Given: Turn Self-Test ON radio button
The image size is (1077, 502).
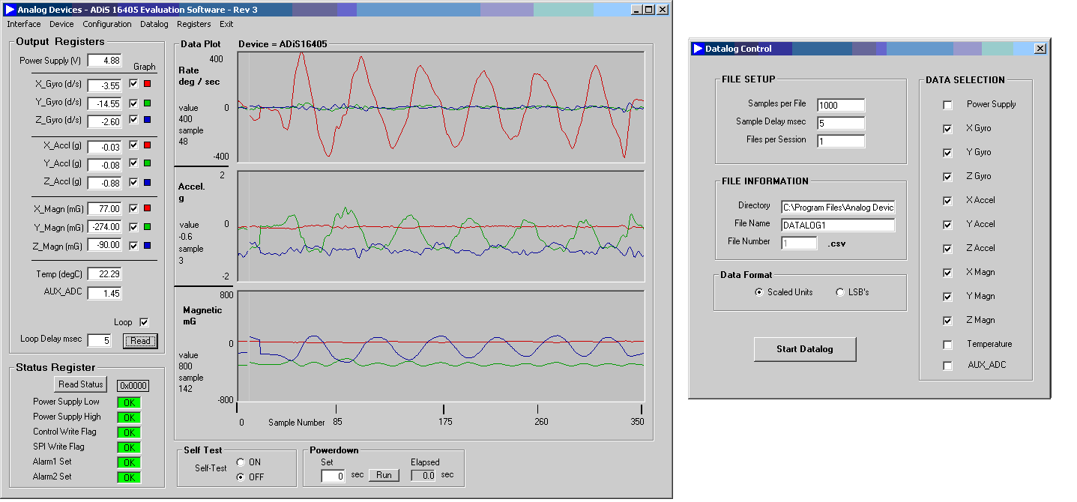Looking at the screenshot, I should (241, 462).
